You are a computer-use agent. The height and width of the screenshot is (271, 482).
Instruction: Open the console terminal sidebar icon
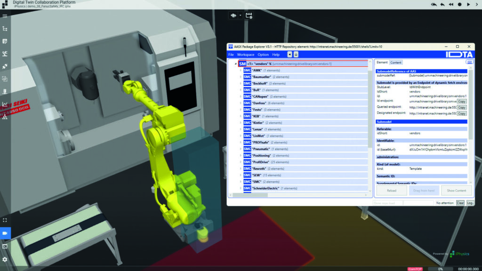tap(5, 247)
